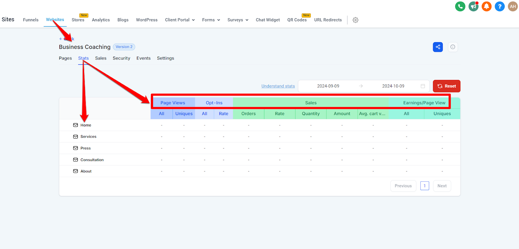
Task: Open the calendar icon in date range
Action: 423,86
